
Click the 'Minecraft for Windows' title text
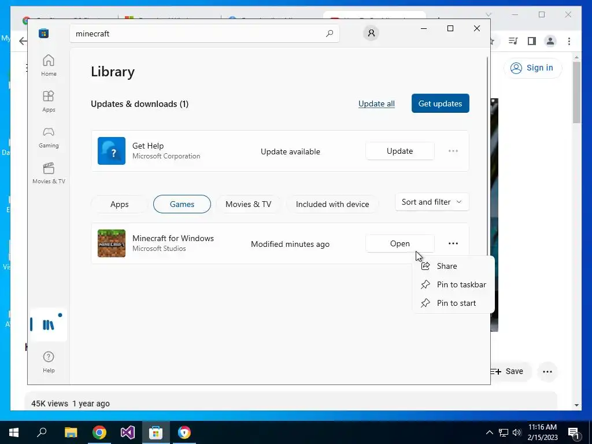pos(173,239)
